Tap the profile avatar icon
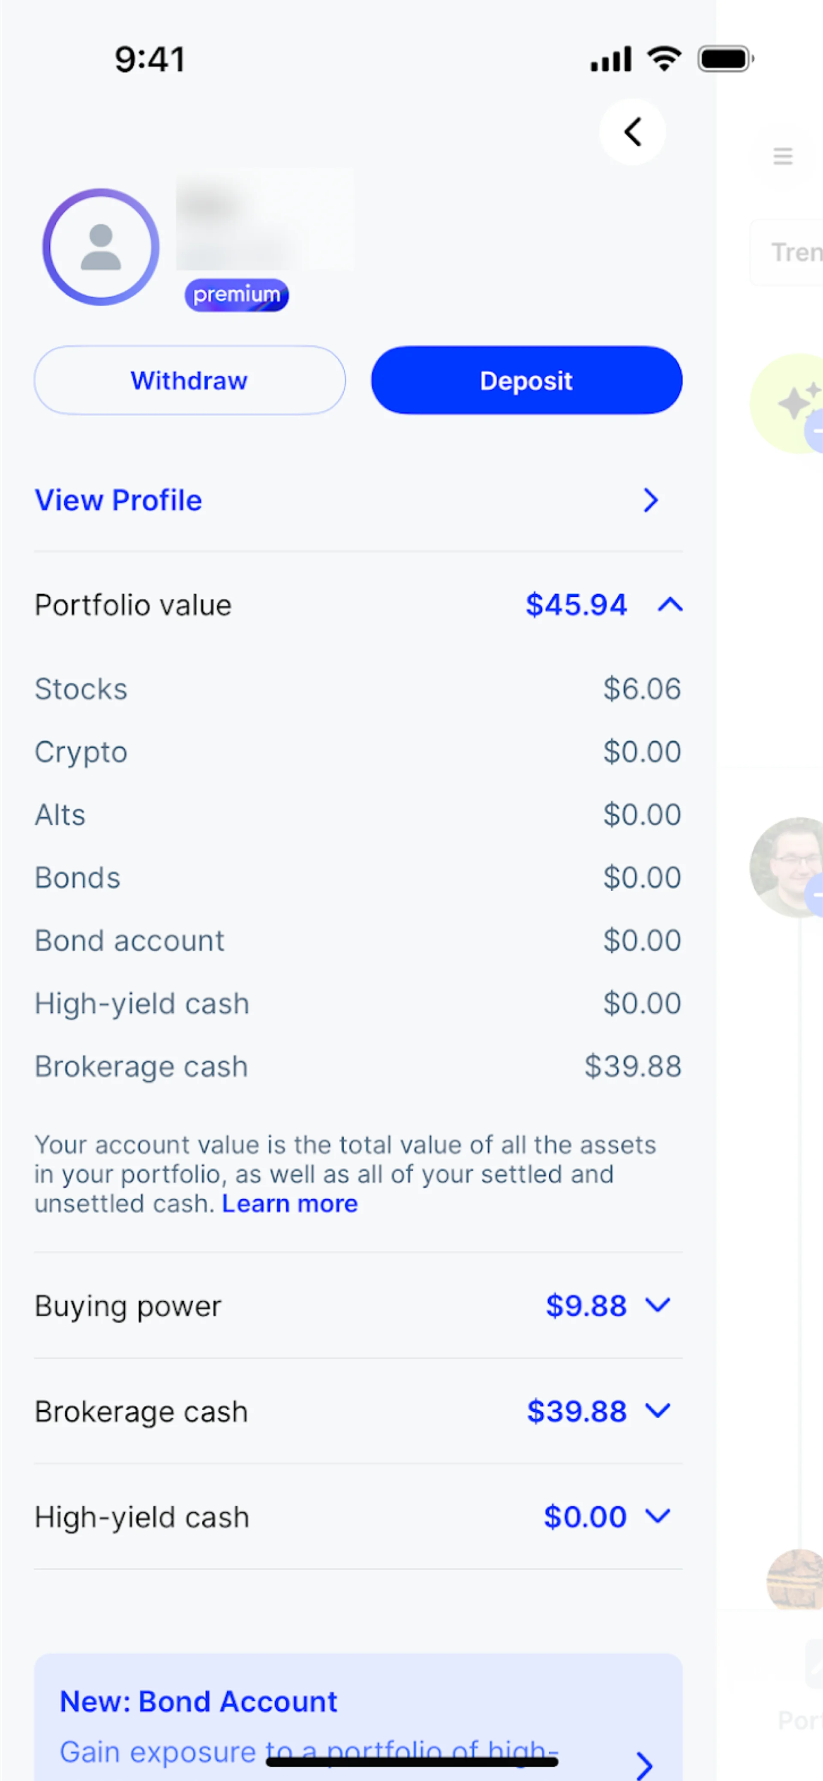 coord(101,247)
